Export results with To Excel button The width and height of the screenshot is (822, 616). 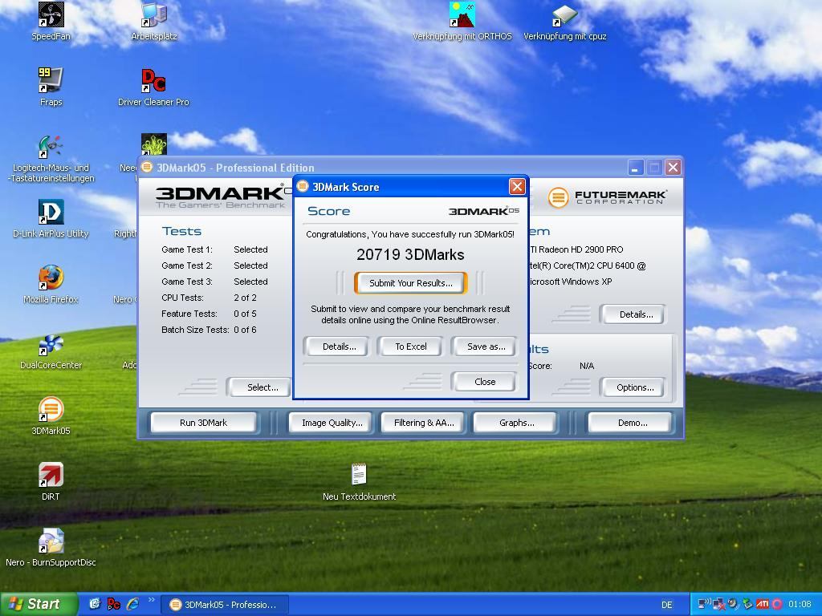[x=410, y=346]
